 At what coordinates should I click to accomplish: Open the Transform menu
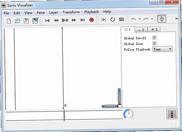pyautogui.click(x=71, y=12)
